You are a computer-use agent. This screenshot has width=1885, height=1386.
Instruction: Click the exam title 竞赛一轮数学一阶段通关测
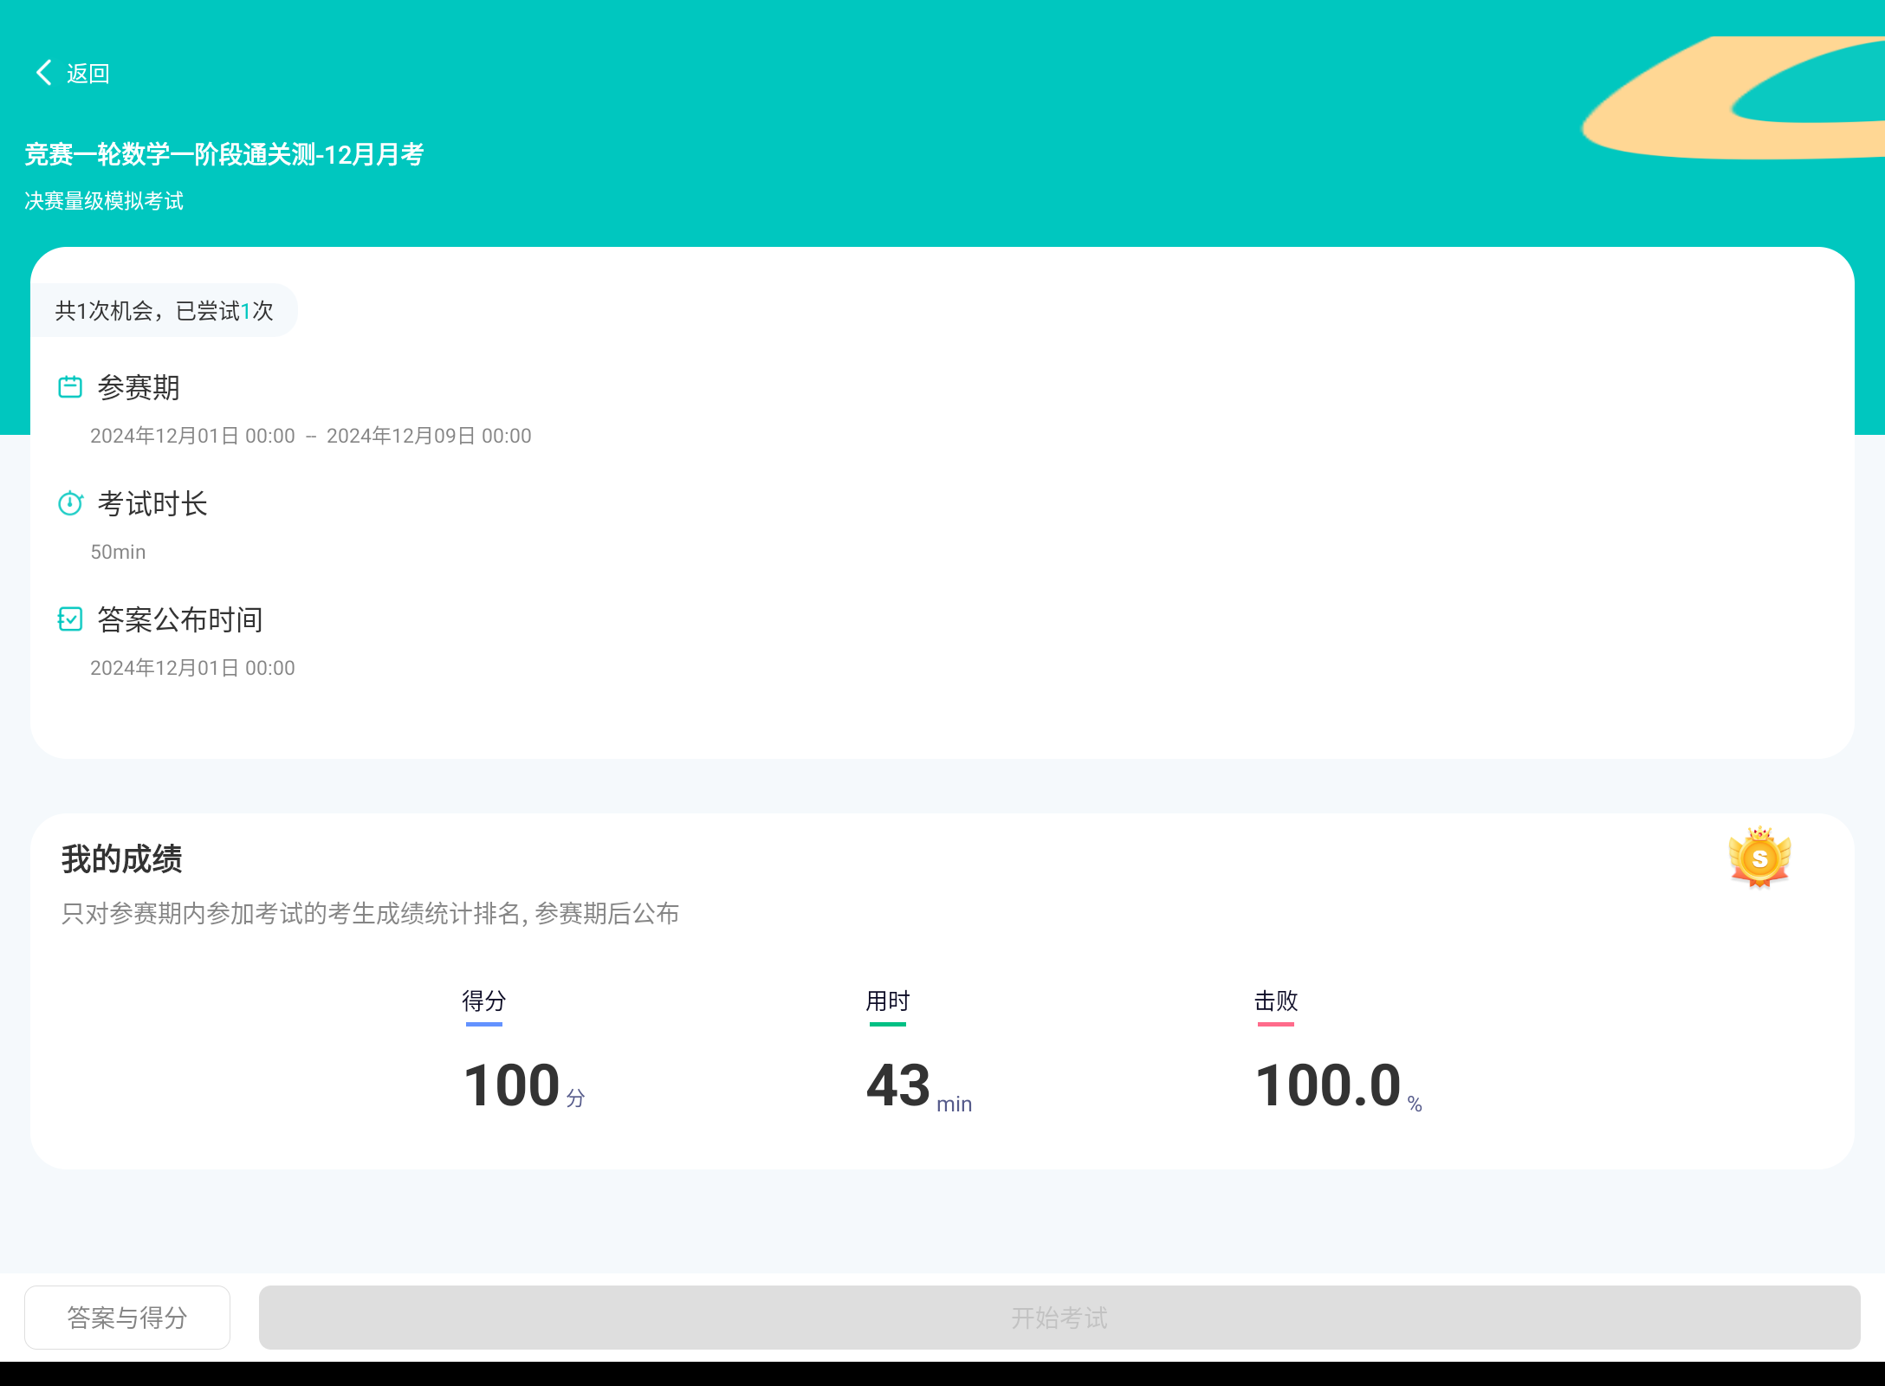(224, 154)
